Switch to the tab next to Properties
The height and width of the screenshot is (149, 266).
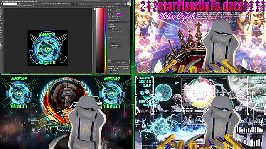[116, 22]
